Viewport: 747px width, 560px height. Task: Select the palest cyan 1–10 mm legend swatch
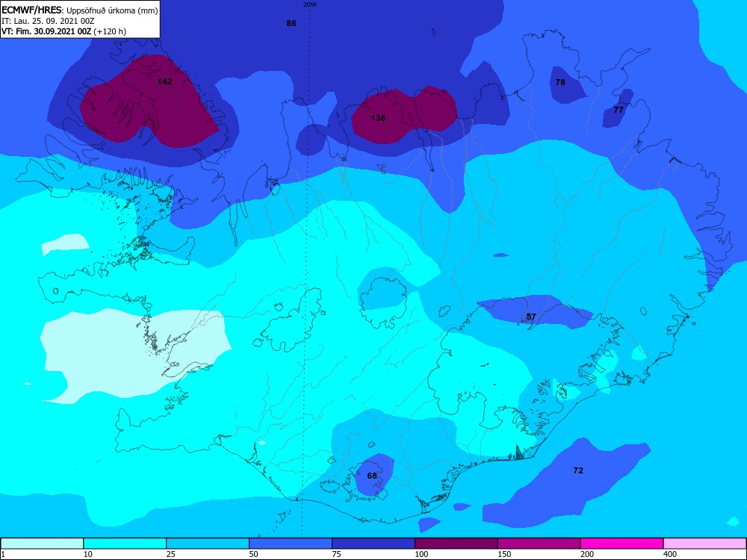pyautogui.click(x=42, y=544)
